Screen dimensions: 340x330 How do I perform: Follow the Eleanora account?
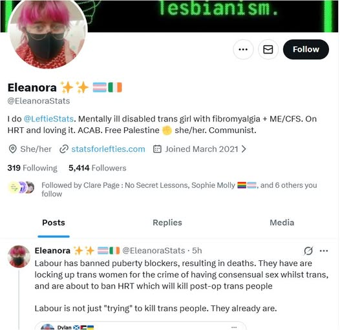pos(306,49)
